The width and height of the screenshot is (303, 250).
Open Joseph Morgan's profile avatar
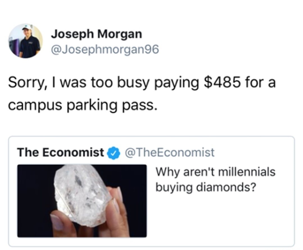(27, 40)
